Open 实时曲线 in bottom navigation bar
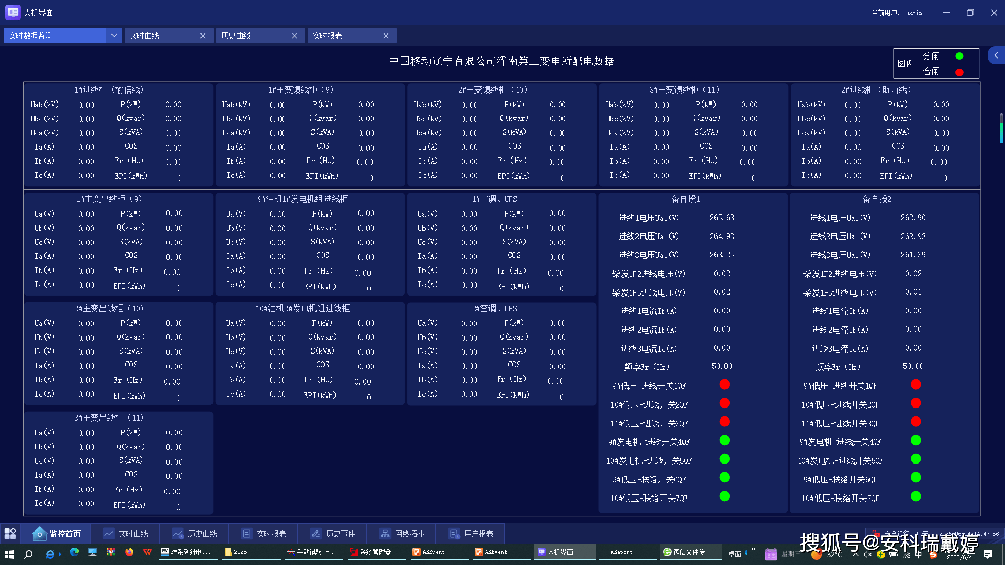Screen dimensions: 1005x565 coord(125,534)
